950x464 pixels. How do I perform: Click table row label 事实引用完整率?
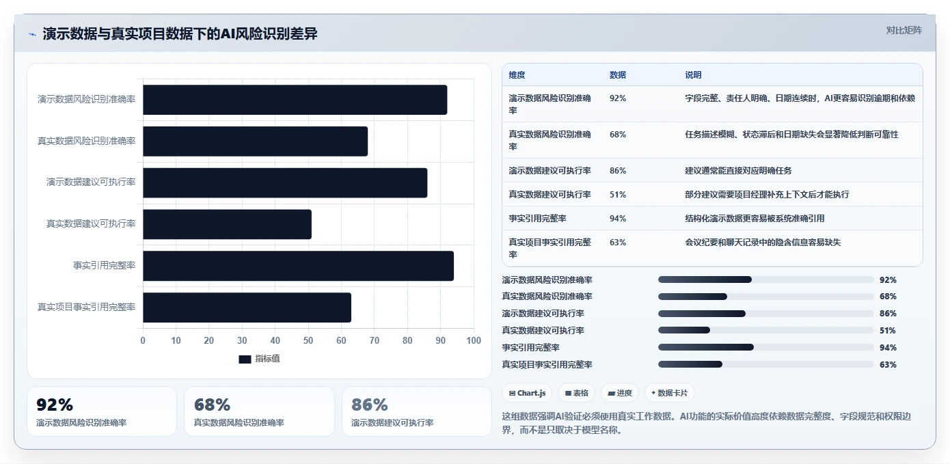[538, 219]
